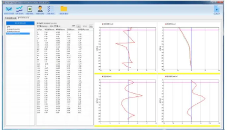The image size is (227, 130).
Task: Click the red legend marker of the bottom-right chart
Action: (166, 77)
